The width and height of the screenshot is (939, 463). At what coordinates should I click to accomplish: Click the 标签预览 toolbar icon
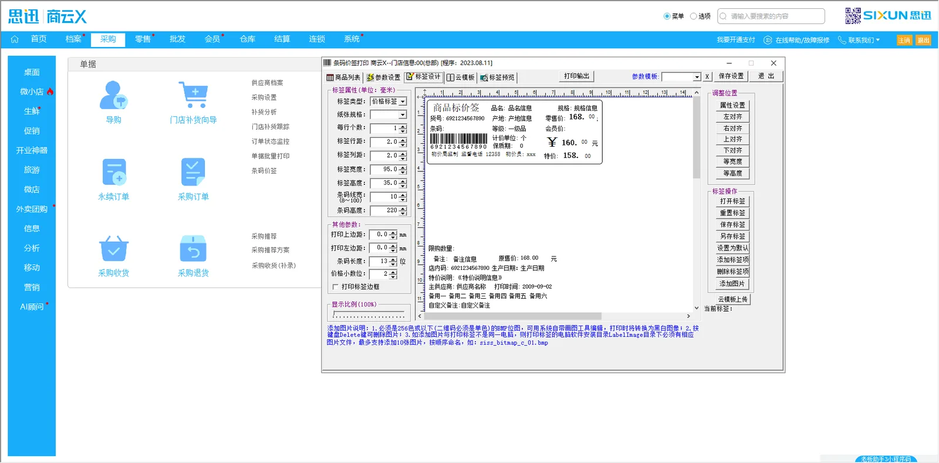pyautogui.click(x=484, y=77)
